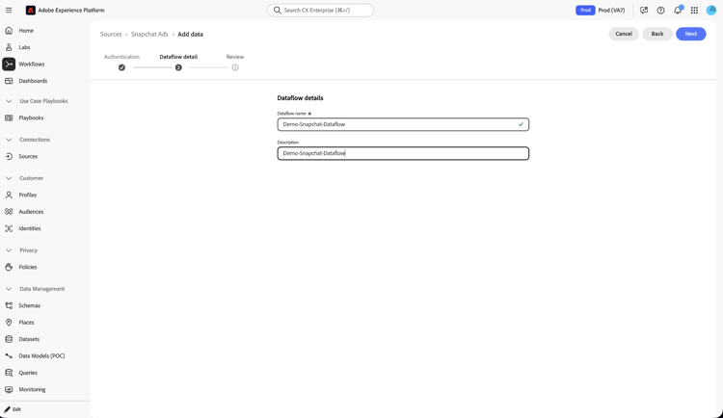Go to the Authentication step
The image size is (723, 418).
coord(121,57)
